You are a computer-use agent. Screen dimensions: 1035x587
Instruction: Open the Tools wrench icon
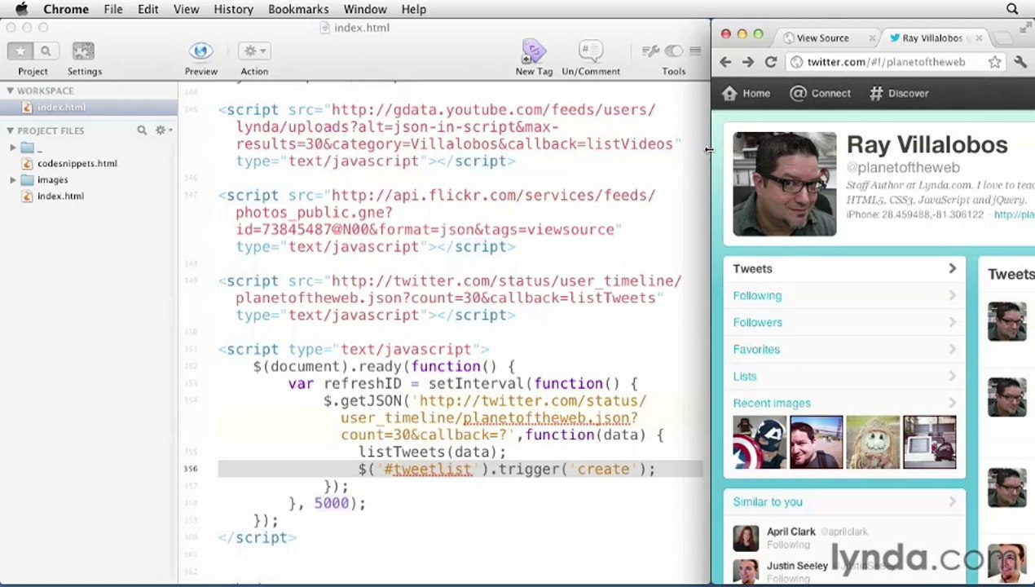pyautogui.click(x=650, y=51)
